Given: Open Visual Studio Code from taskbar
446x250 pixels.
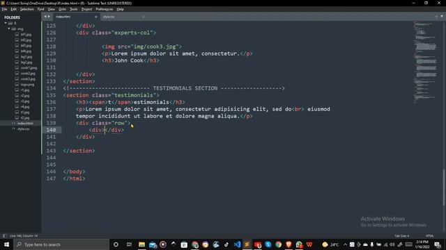Looking at the screenshot, I should [x=237, y=244].
